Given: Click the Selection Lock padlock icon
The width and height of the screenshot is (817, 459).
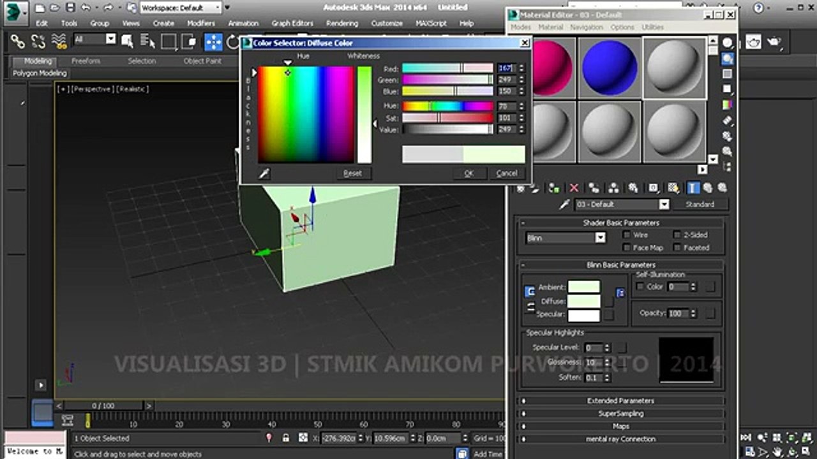Looking at the screenshot, I should [285, 438].
